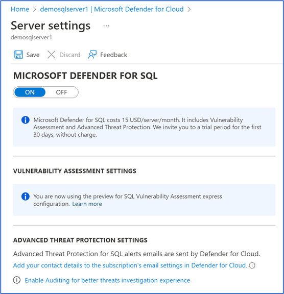Screen dimensions: 284x294
Task: Switch Microsoft Defender for SQL to OFF
Action: 61,92
